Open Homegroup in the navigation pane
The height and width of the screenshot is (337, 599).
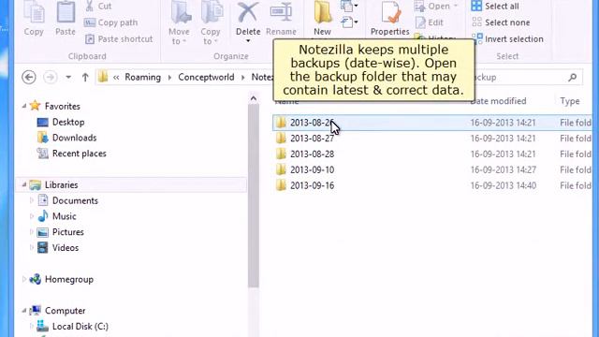[69, 279]
